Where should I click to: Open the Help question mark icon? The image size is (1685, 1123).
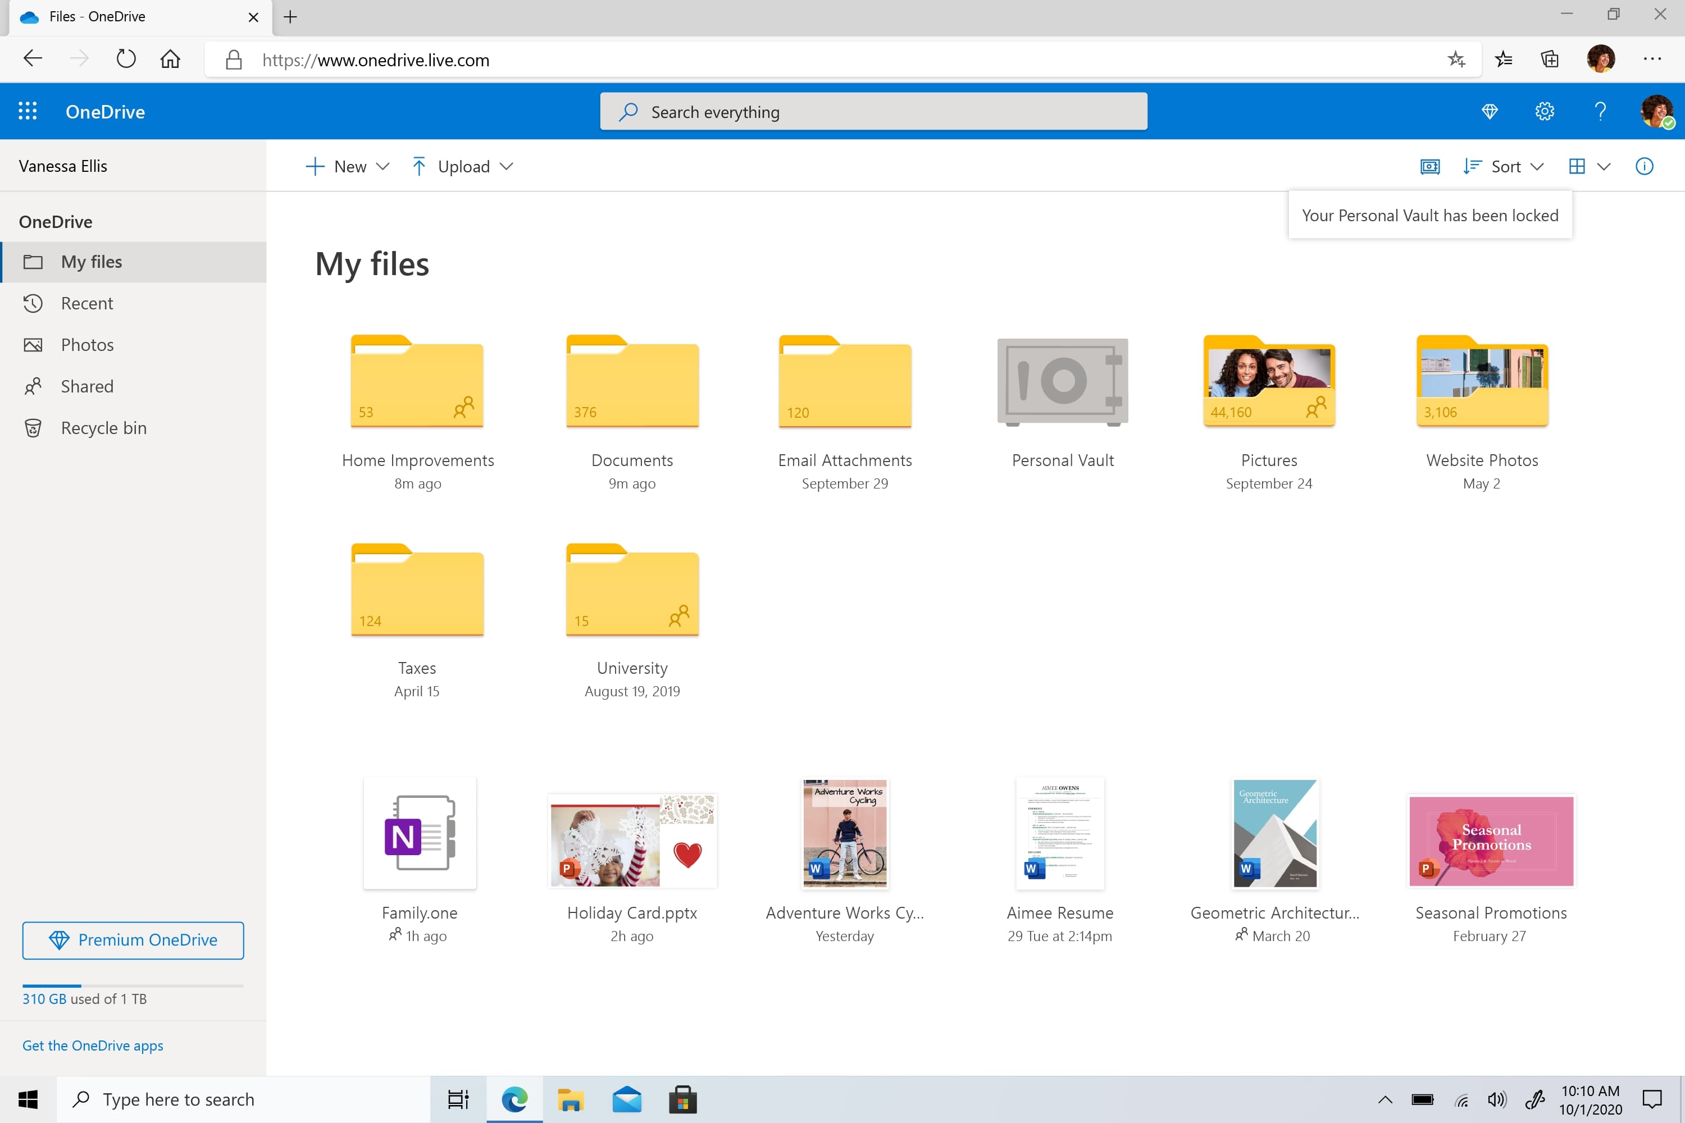click(x=1600, y=111)
